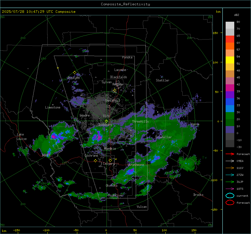Click the yellow diamond marker above Calgary
Screen dimensions: 251x234
pyautogui.click(x=110, y=160)
